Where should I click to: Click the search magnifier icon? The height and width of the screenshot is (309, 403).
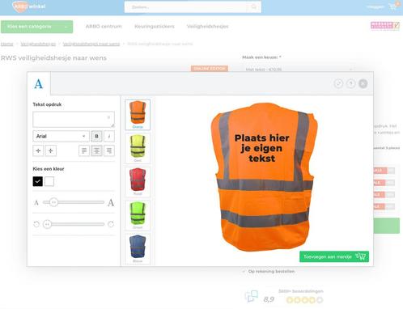click(x=254, y=7)
